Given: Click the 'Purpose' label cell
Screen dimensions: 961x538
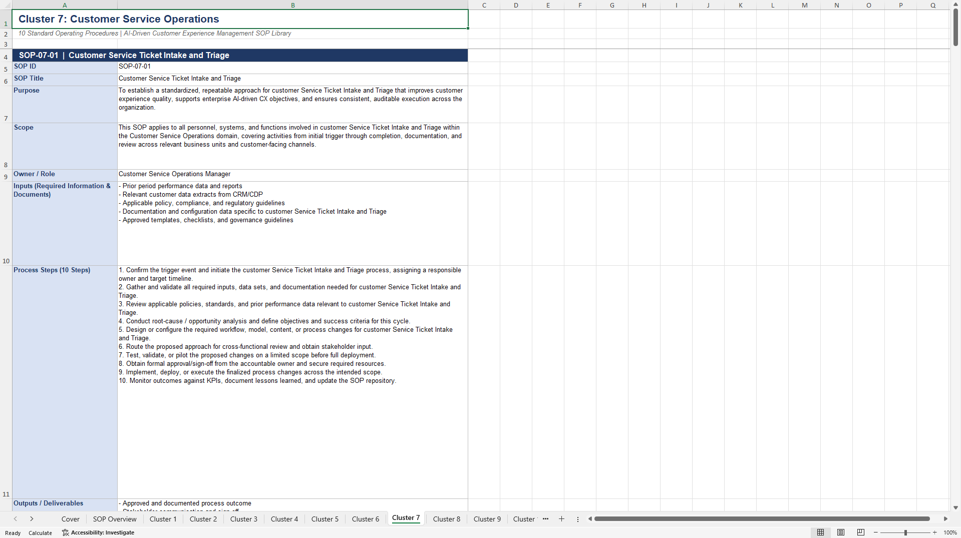Looking at the screenshot, I should (x=65, y=104).
